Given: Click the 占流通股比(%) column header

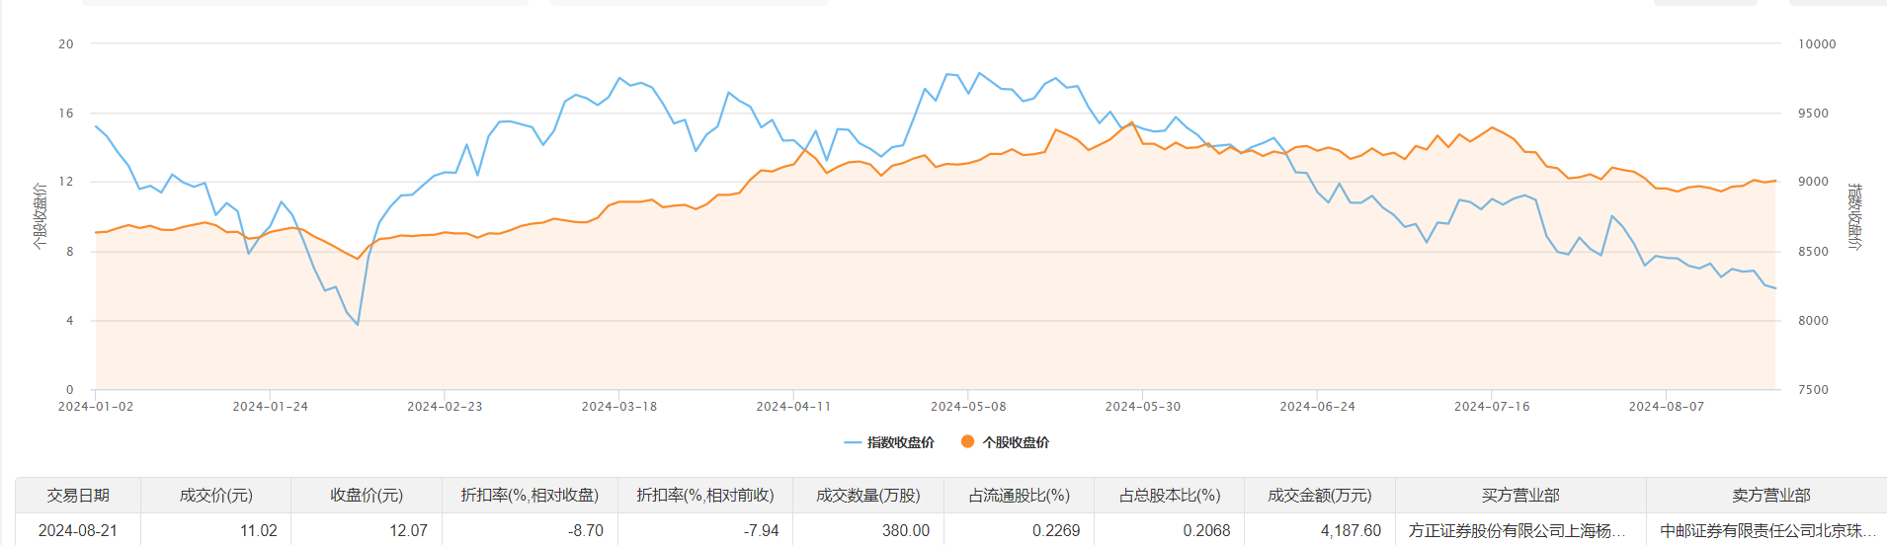Looking at the screenshot, I should coord(1020,496).
